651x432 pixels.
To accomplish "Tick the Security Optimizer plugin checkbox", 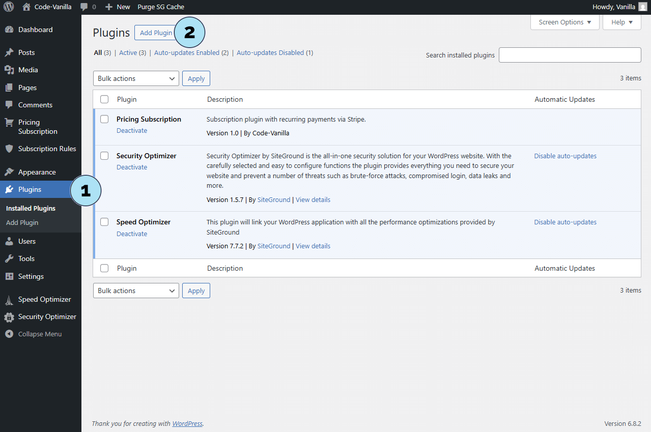I will click(104, 156).
